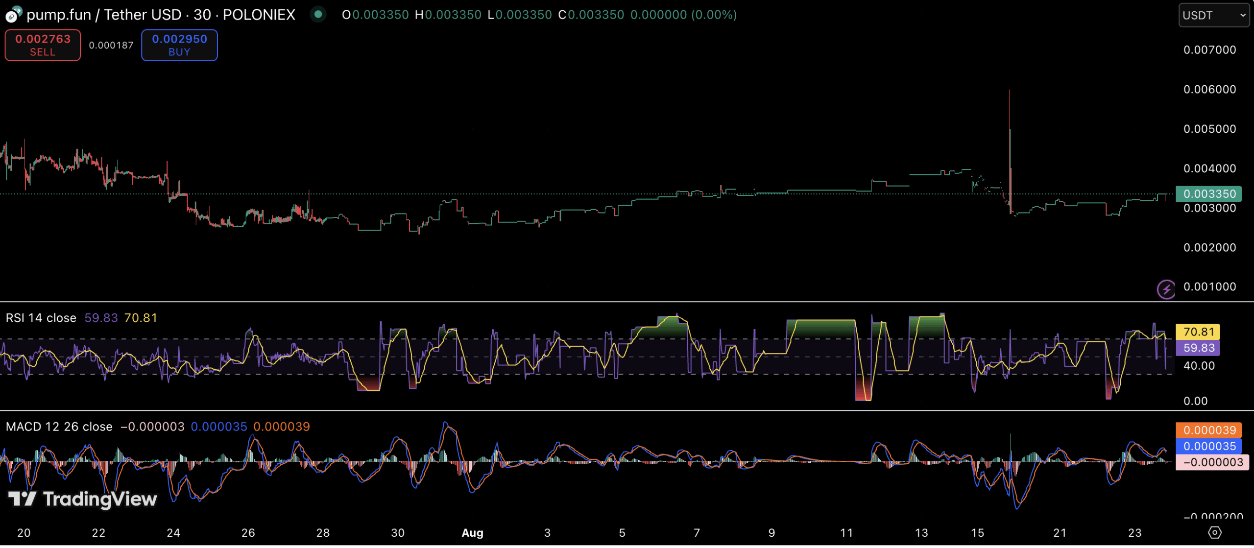Click the spread value 0.000187
This screenshot has width=1254, height=548.
point(111,45)
